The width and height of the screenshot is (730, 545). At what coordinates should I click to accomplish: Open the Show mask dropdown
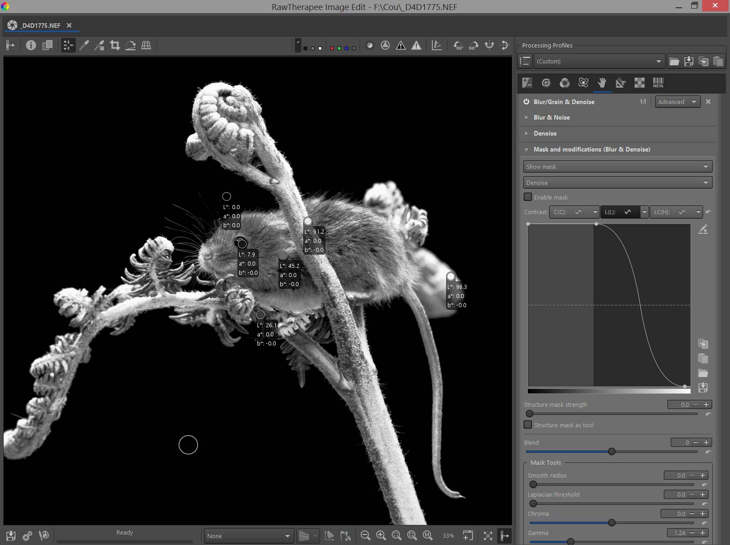(617, 167)
